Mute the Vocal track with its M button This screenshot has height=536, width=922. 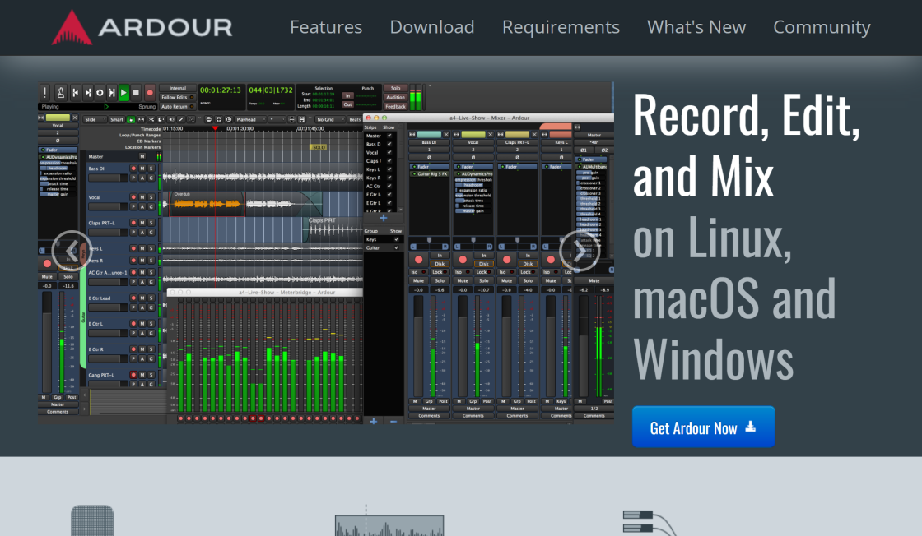tap(142, 198)
